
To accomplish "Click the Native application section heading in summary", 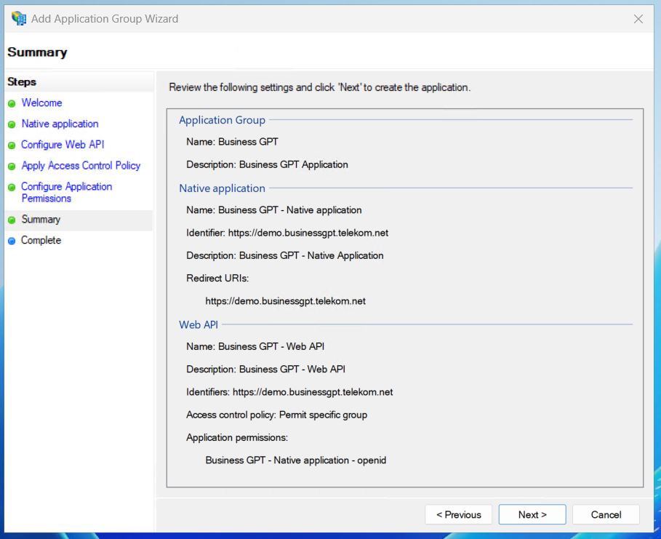I will 223,188.
